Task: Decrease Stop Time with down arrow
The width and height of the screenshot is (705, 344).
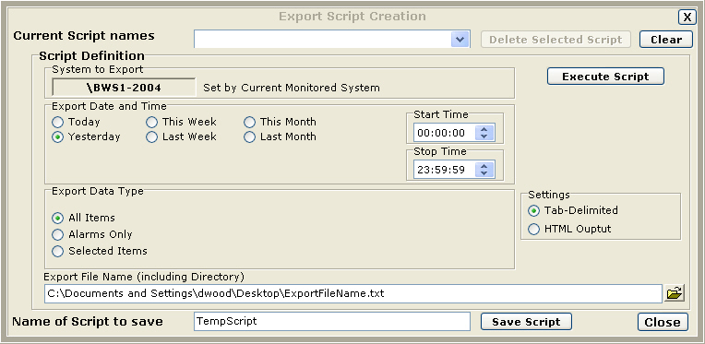Action: click(484, 173)
